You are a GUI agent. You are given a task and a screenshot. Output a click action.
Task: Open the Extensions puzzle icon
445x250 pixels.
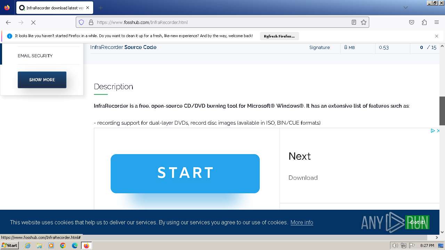pyautogui.click(x=424, y=22)
